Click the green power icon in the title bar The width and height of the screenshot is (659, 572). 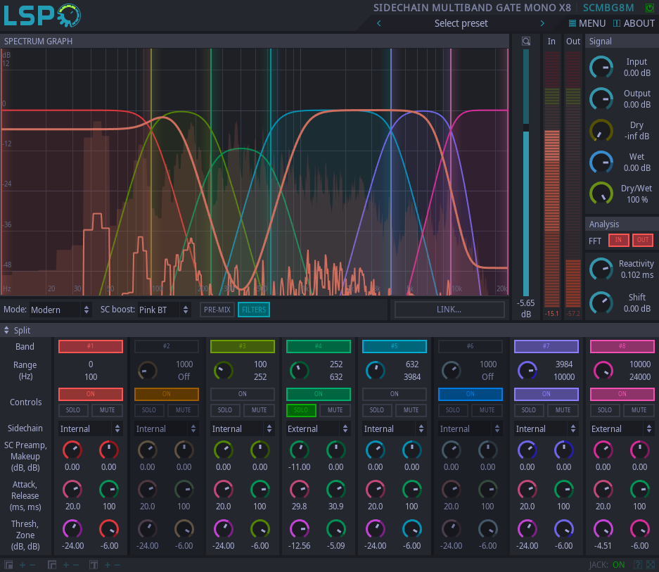(x=649, y=7)
